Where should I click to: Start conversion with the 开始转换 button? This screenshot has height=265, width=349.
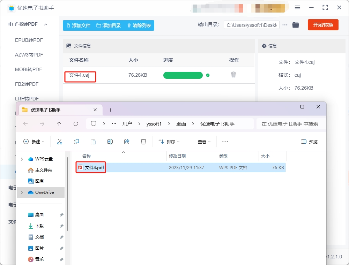(x=323, y=25)
